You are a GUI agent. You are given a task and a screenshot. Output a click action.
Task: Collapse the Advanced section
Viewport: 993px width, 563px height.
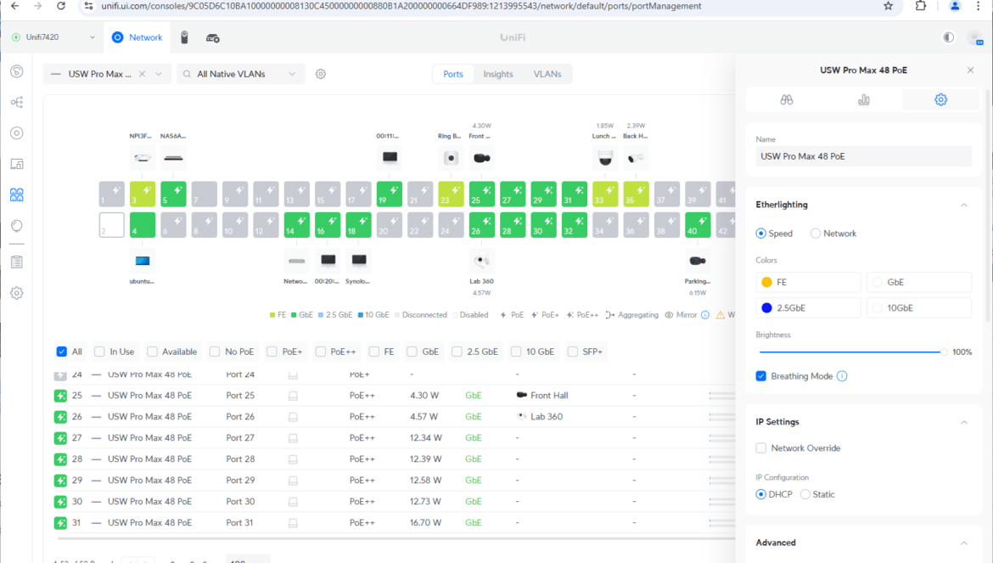pyautogui.click(x=964, y=543)
